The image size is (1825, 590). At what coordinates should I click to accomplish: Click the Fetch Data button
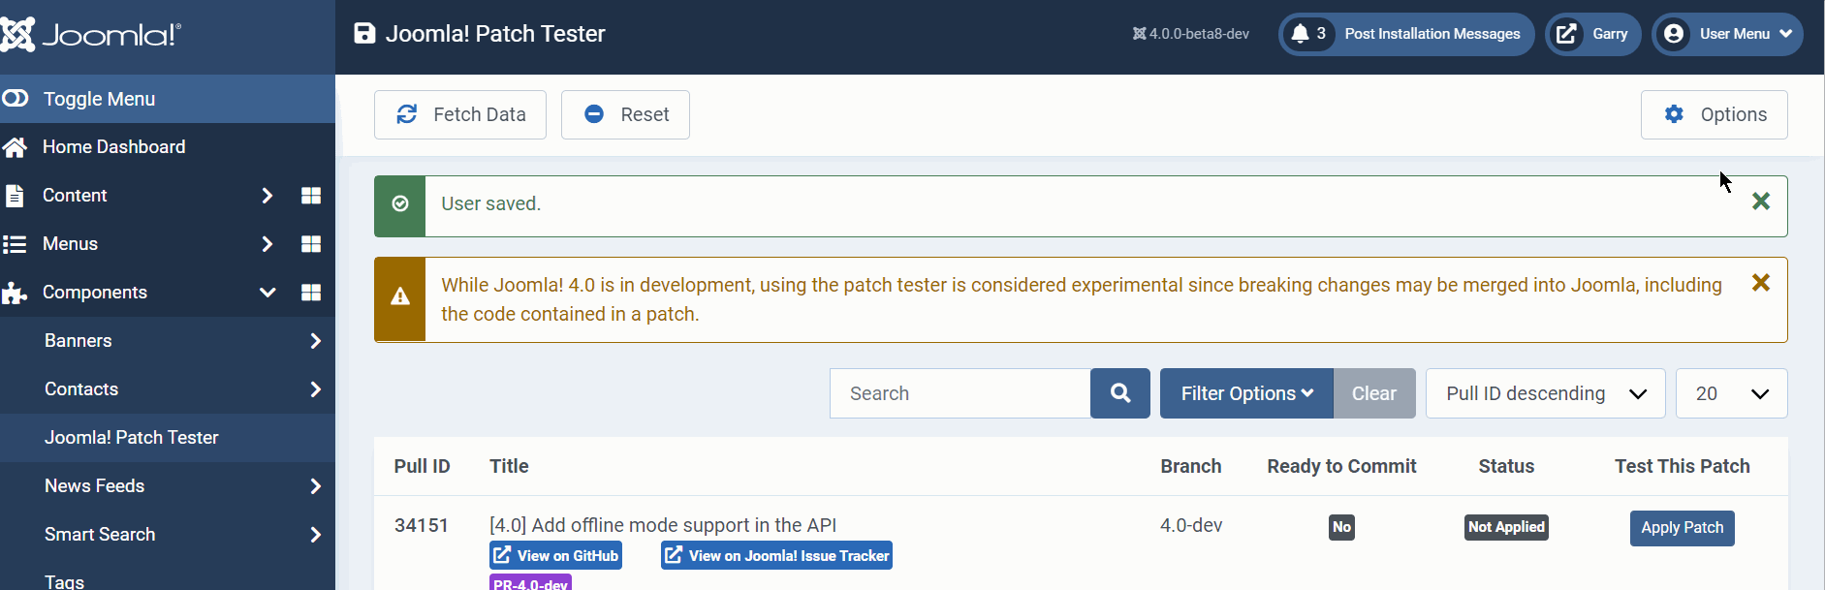(x=460, y=114)
